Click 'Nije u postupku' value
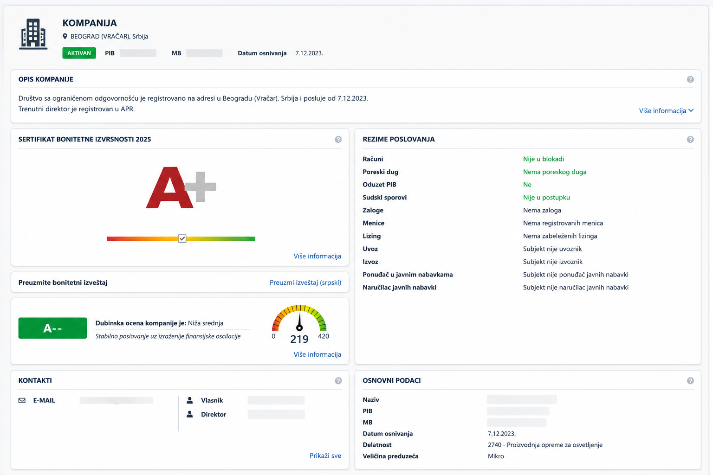This screenshot has height=475, width=713. coord(546,197)
